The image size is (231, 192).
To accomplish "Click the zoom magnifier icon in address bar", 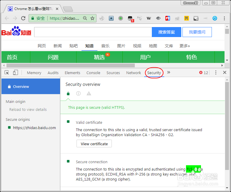I will click(x=85, y=18).
